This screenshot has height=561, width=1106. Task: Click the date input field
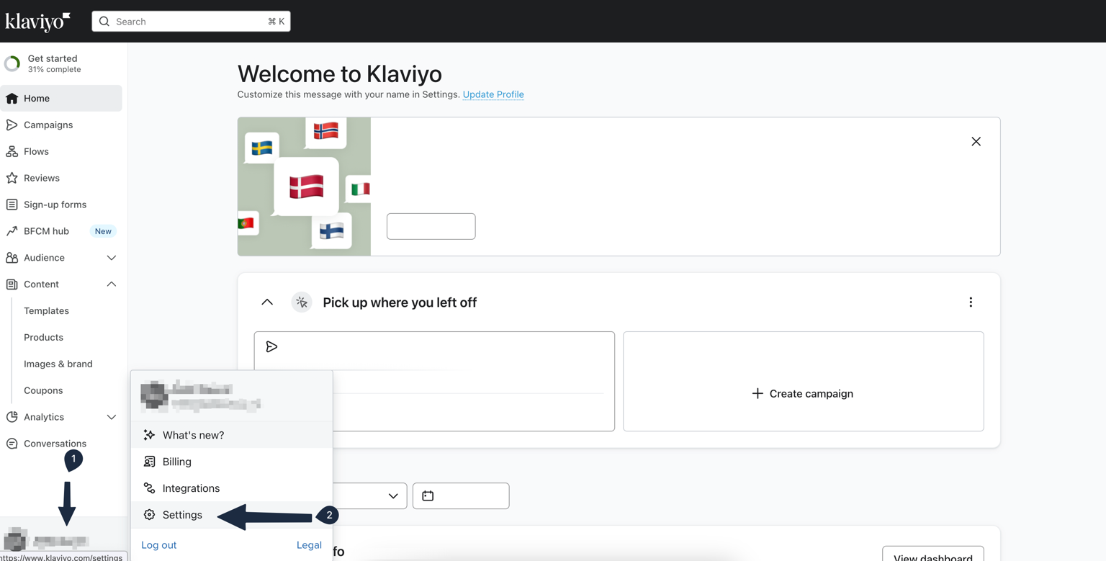click(461, 496)
